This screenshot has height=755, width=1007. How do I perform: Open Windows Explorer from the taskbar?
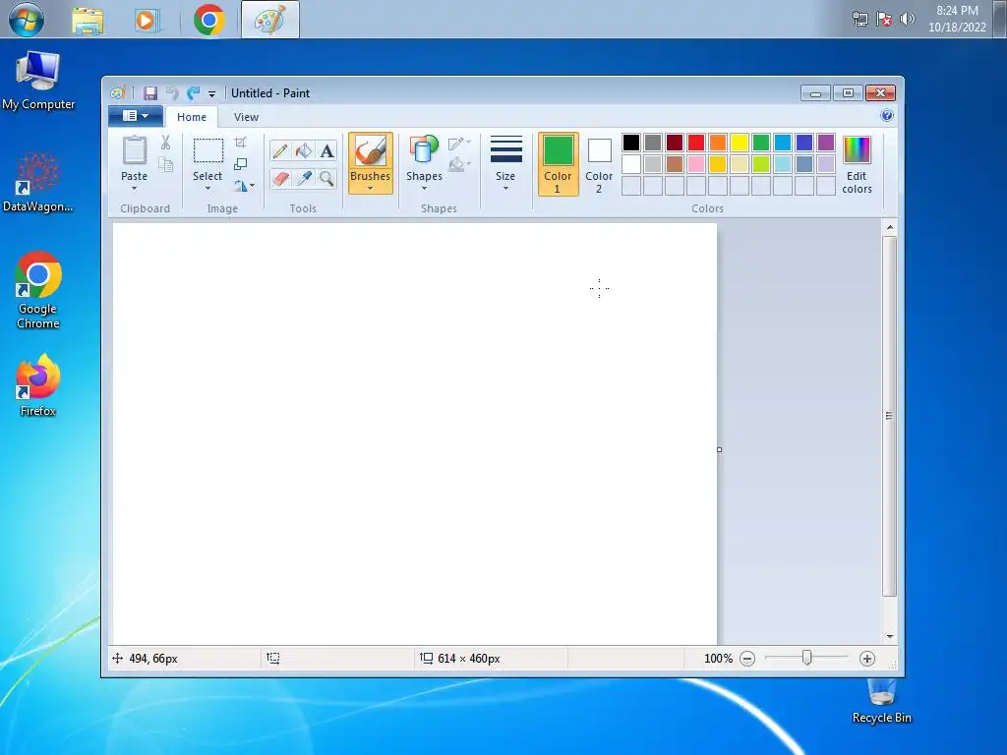[x=88, y=21]
